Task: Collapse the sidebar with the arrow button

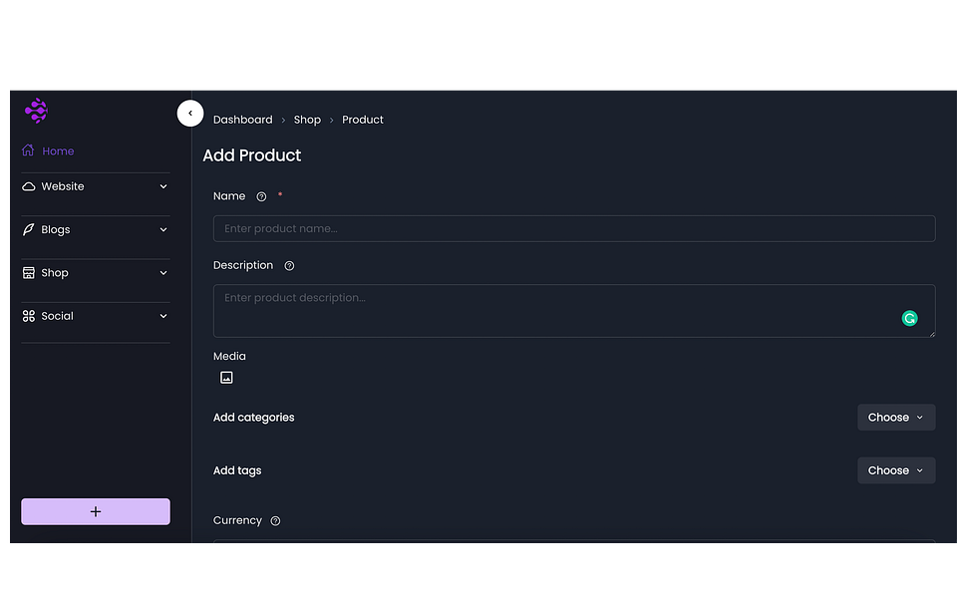Action: [x=190, y=114]
